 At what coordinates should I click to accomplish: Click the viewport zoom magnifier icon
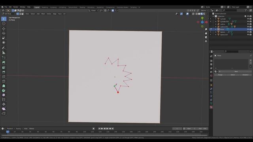[206, 29]
